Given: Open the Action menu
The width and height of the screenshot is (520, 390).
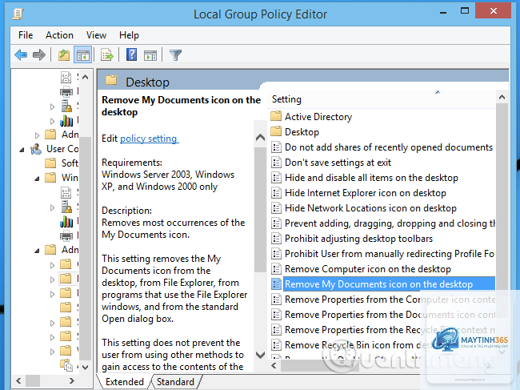Looking at the screenshot, I should pos(59,35).
